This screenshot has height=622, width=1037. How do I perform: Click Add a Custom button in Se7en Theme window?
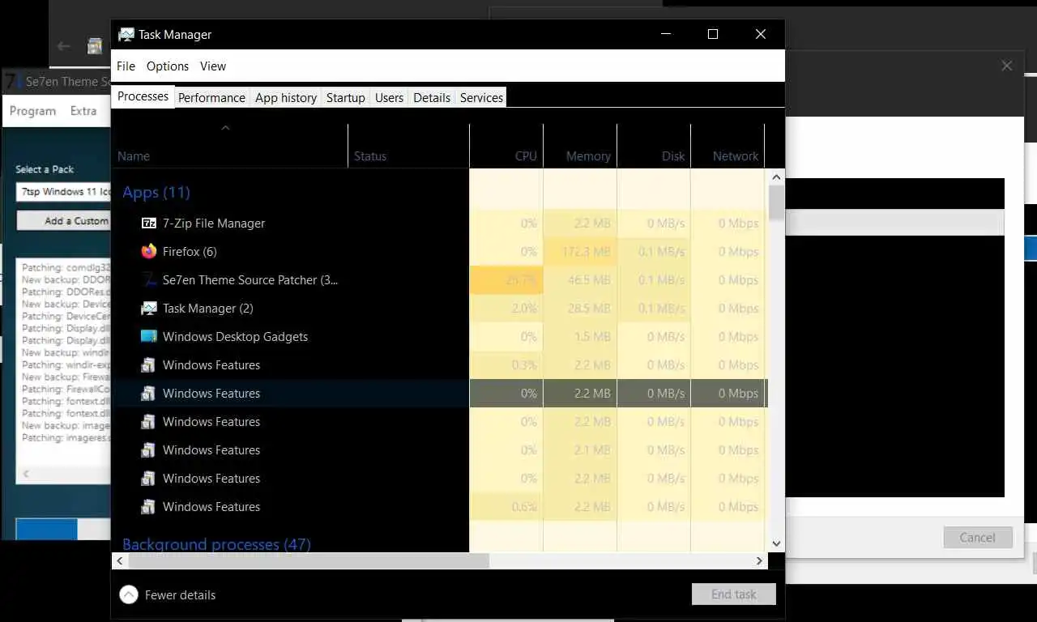point(64,221)
